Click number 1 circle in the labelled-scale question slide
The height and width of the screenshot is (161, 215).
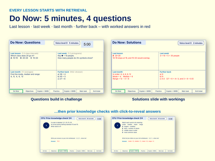pos(46,125)
